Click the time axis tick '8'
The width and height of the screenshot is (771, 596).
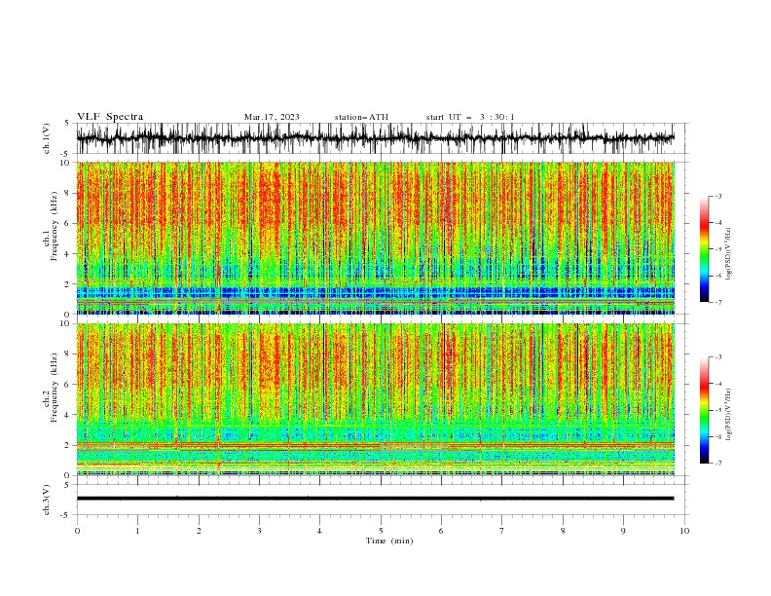[563, 531]
